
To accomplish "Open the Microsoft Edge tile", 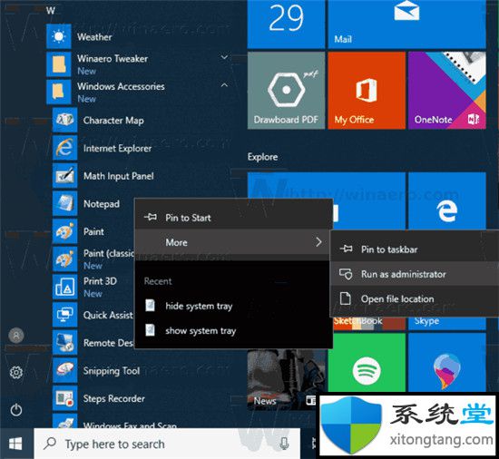I will pyautogui.click(x=447, y=200).
